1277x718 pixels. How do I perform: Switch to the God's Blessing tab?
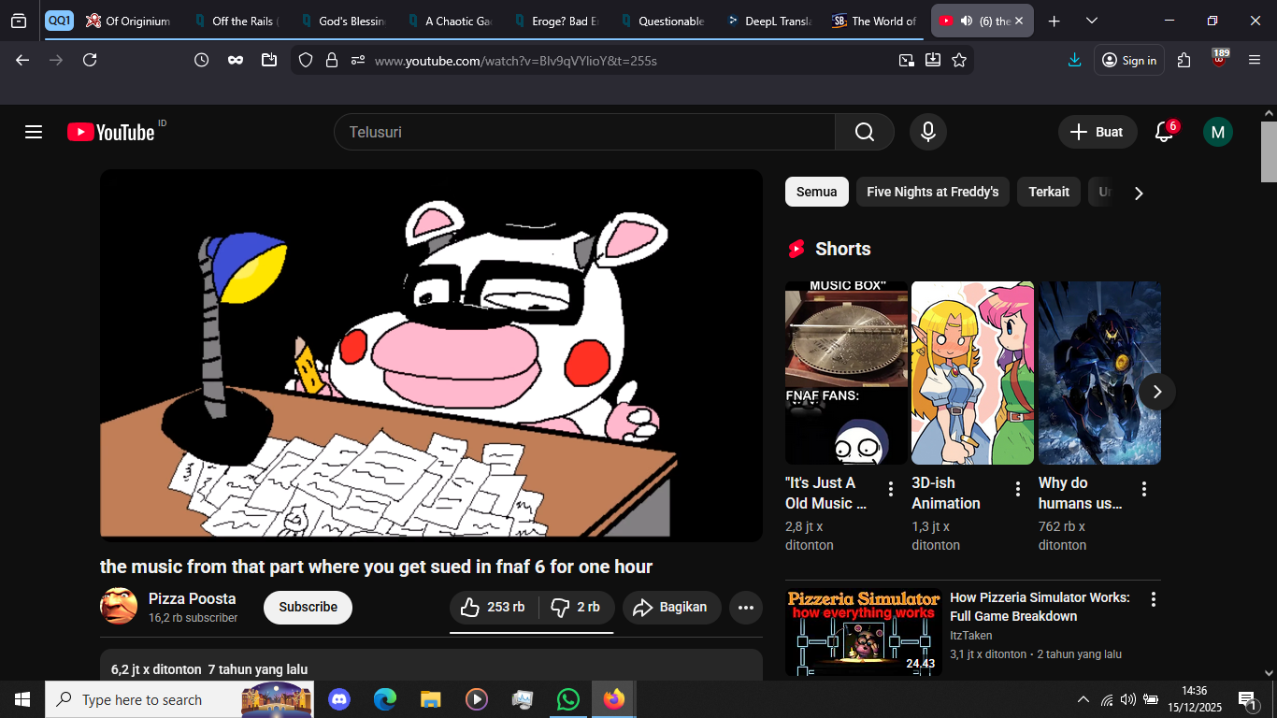[341, 21]
